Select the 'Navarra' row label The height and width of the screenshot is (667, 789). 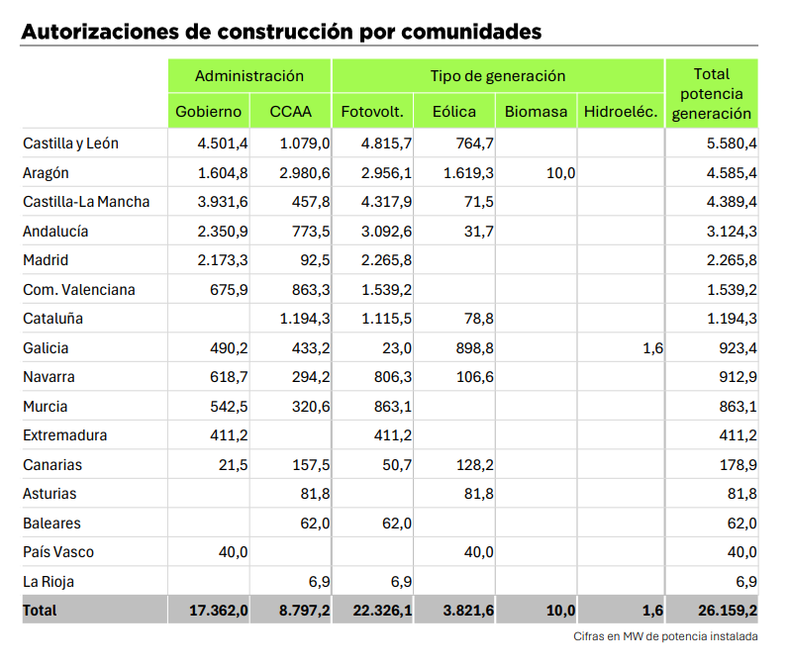click(x=49, y=377)
